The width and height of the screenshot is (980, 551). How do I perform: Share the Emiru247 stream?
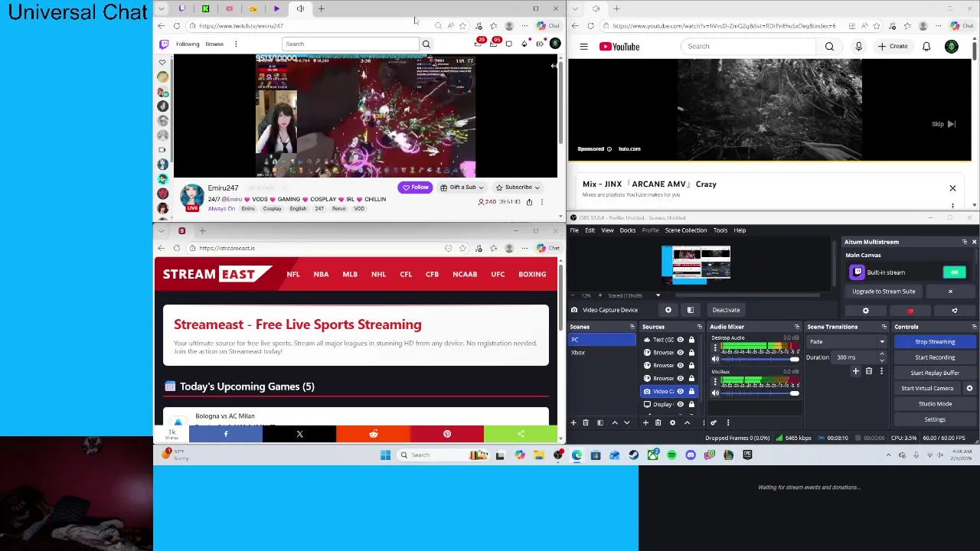(x=529, y=202)
